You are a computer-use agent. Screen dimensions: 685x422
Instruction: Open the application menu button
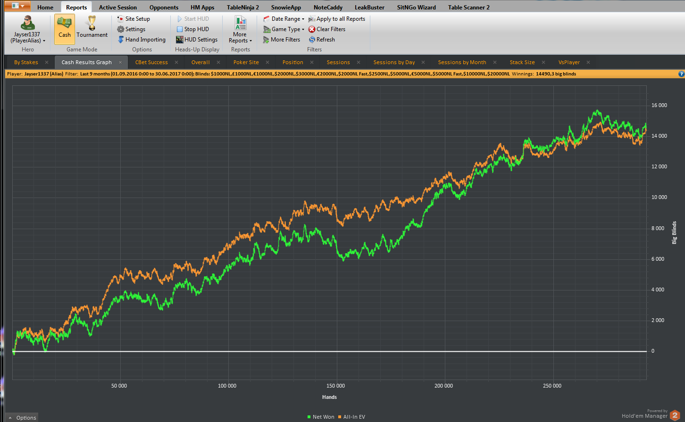coord(18,6)
